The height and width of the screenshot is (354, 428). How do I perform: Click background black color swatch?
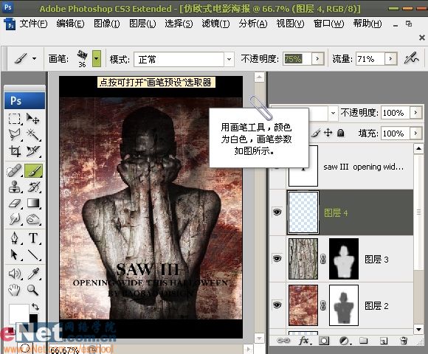[x=33, y=319]
